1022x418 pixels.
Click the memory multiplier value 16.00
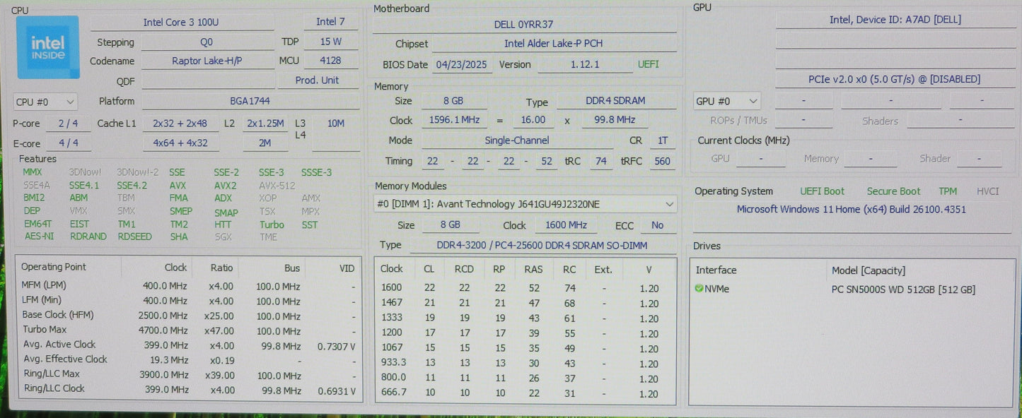[533, 121]
